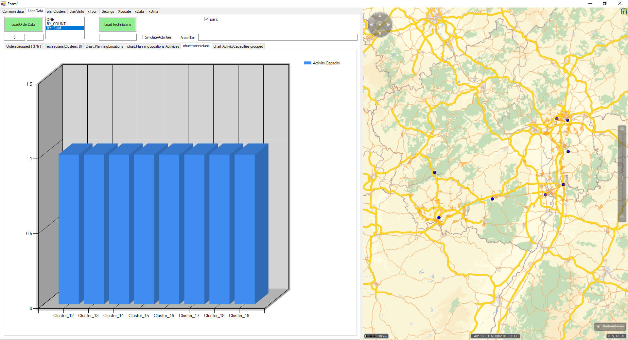This screenshot has height=340, width=628.
Task: Select ONE in the grouping list
Action: [x=51, y=20]
